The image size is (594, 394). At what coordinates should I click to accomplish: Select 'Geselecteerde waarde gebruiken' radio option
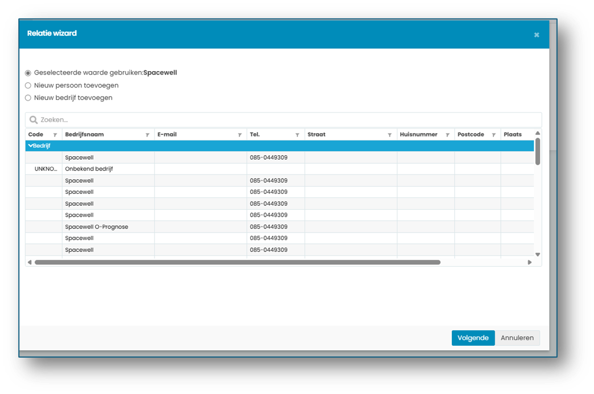pyautogui.click(x=28, y=73)
